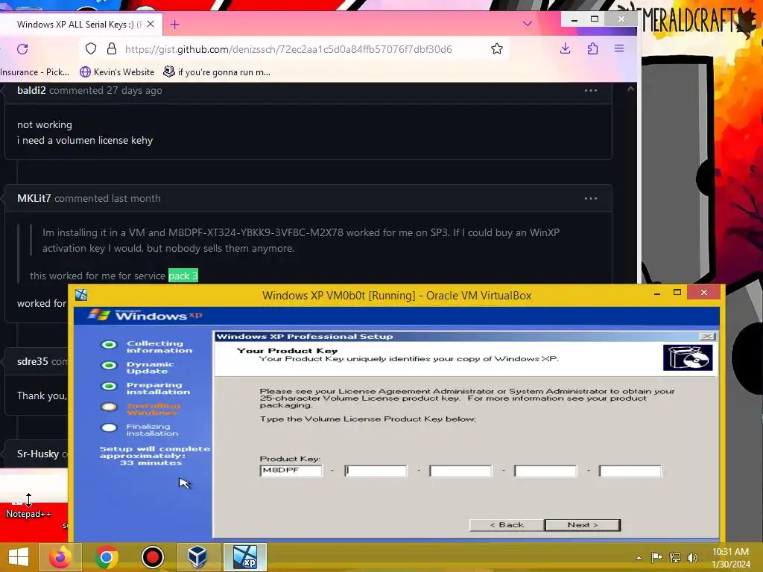Launch Google Chrome from taskbar
Screen dimensions: 763x572
click(107, 557)
